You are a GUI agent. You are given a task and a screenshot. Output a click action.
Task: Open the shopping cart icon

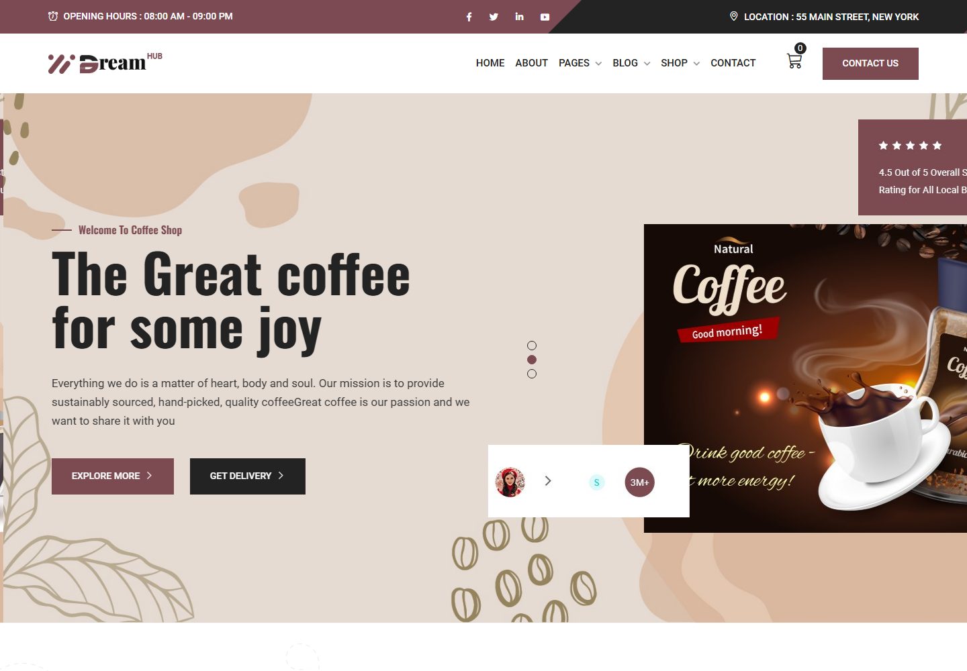(794, 61)
